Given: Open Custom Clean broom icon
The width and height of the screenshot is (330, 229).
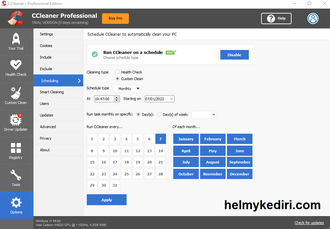Looking at the screenshot, I should (x=16, y=93).
